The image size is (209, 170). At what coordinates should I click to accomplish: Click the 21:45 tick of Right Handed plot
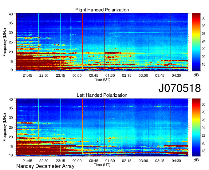[x=27, y=75]
